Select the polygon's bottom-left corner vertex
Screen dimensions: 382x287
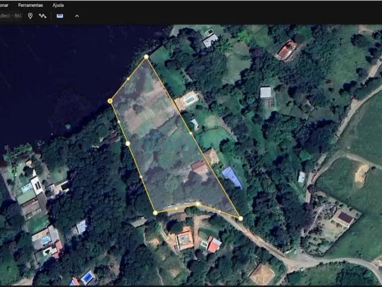[155, 212]
